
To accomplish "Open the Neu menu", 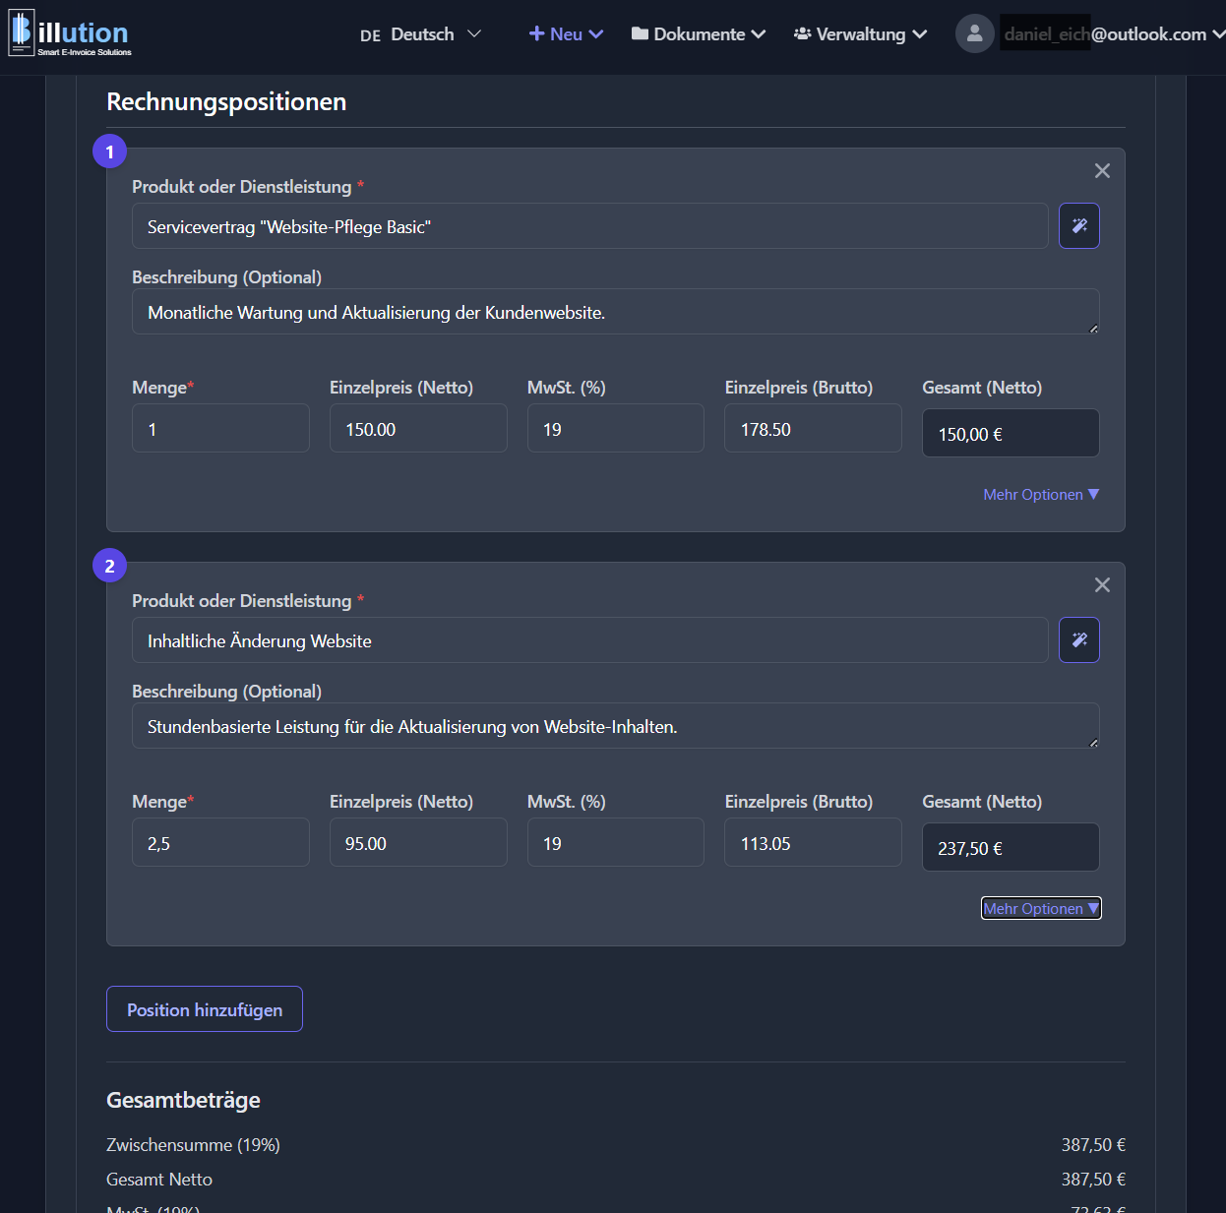I will [566, 34].
